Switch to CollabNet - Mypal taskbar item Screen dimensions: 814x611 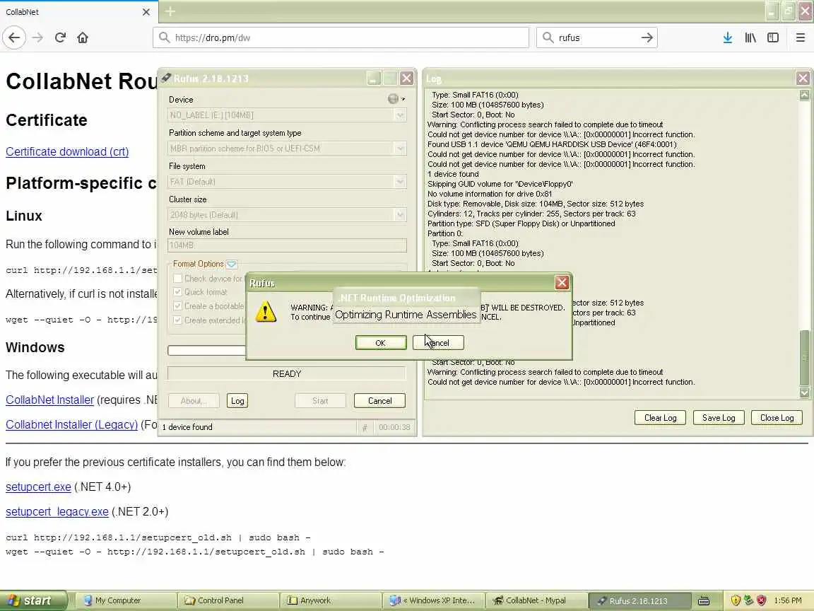pos(536,600)
